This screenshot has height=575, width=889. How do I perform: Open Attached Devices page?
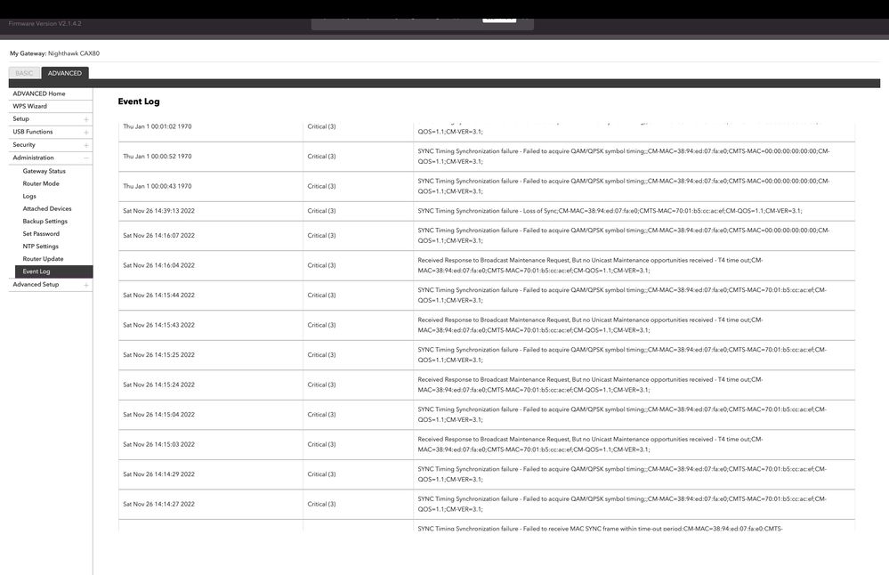47,208
